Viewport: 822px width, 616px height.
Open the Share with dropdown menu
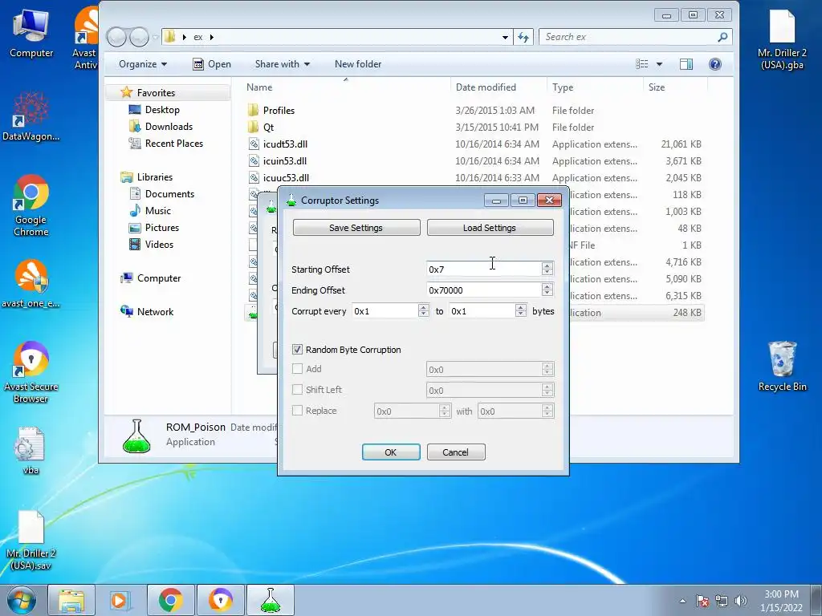pyautogui.click(x=282, y=64)
